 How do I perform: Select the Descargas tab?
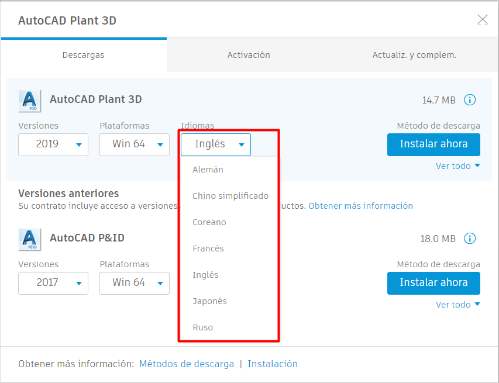83,54
